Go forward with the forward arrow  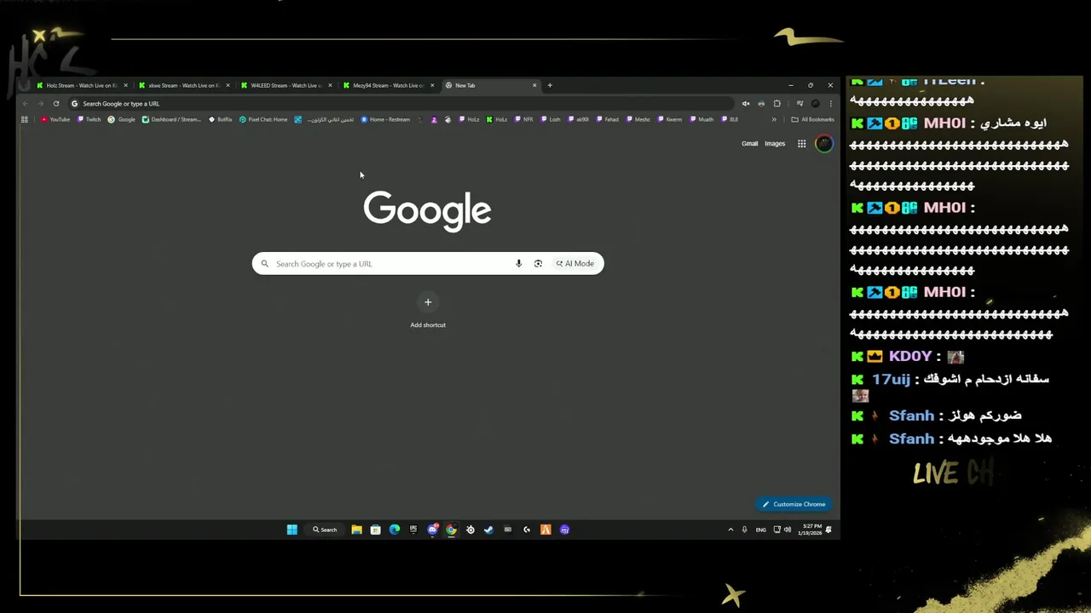40,104
